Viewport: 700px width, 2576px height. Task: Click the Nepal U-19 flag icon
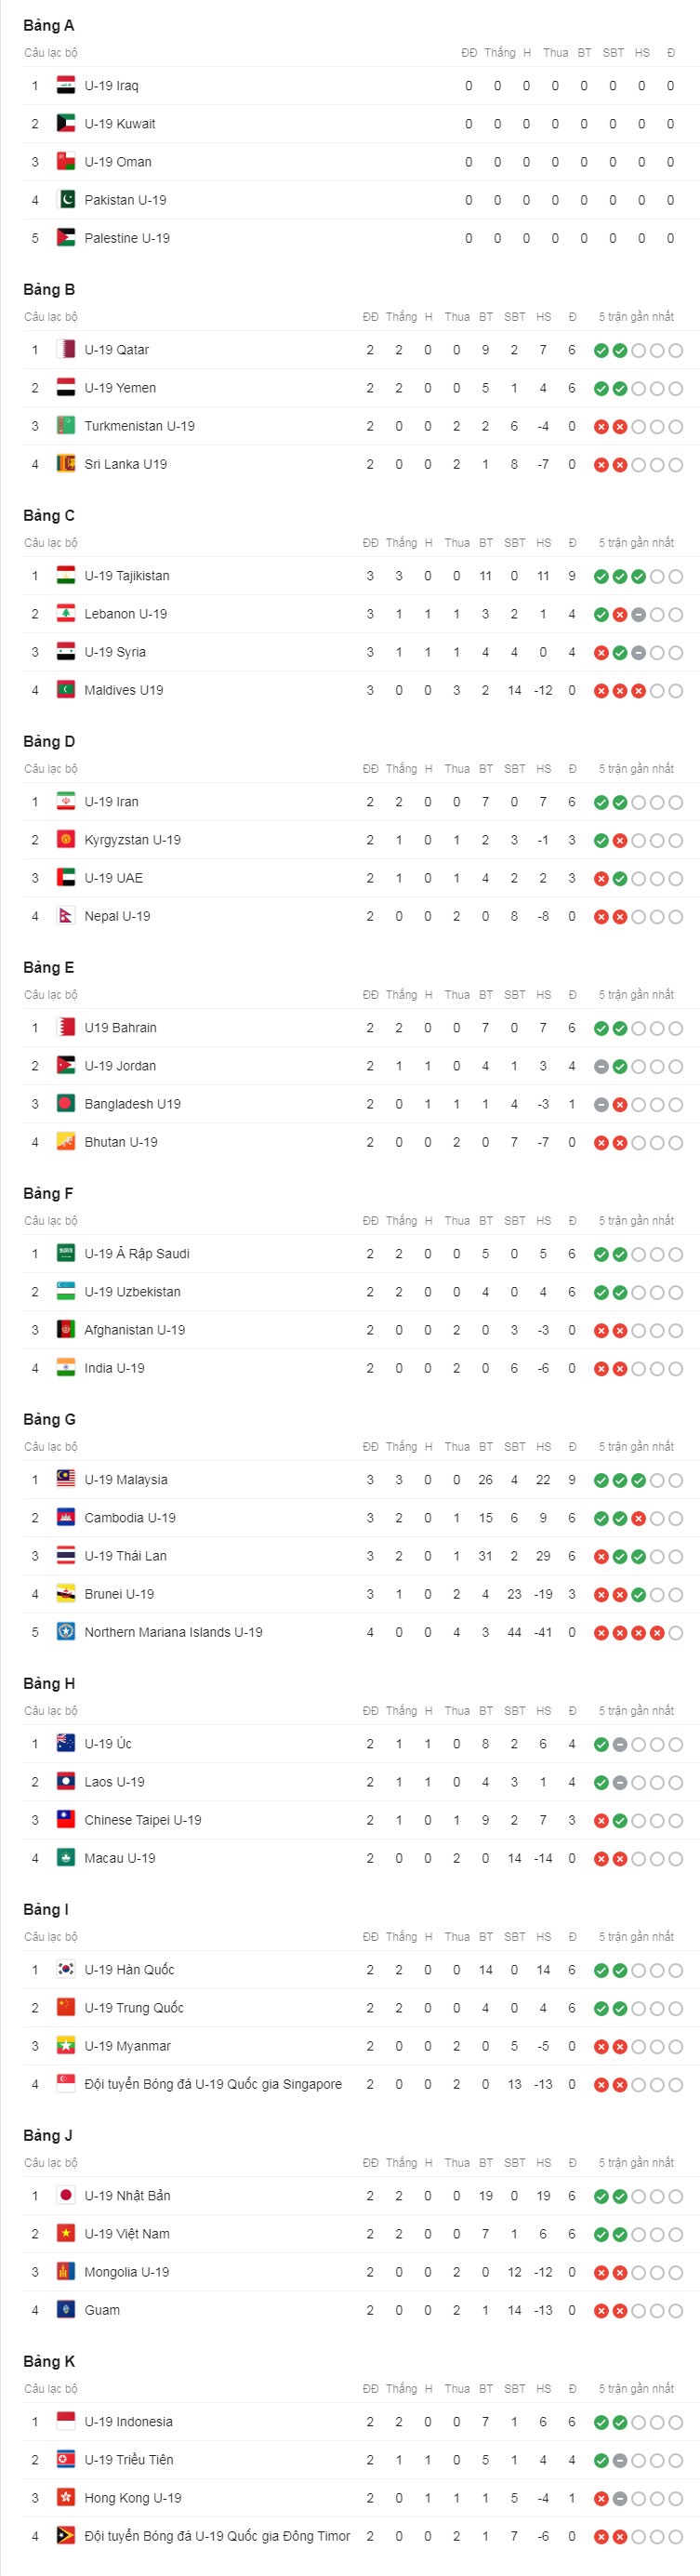pyautogui.click(x=66, y=916)
